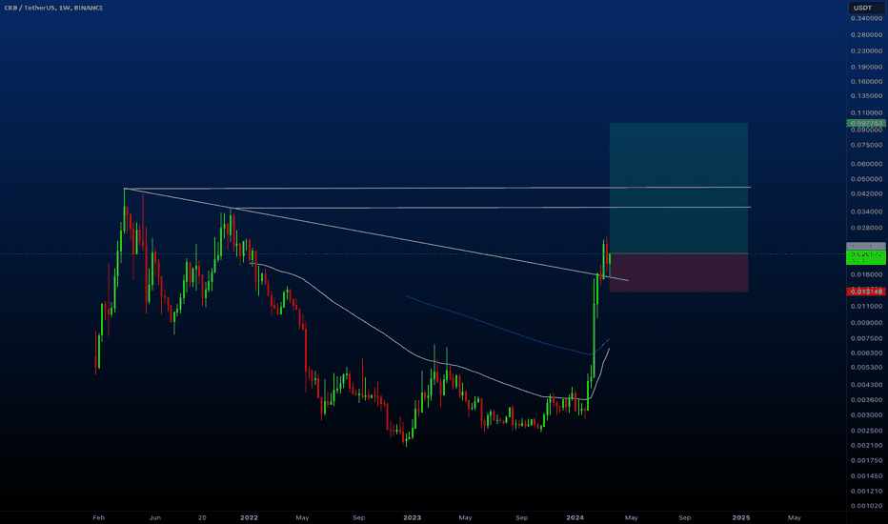Click the 0.034000 price axis label
The height and width of the screenshot is (524, 888).
tap(866, 212)
